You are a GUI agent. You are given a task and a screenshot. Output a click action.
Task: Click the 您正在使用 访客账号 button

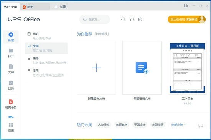click(x=187, y=20)
